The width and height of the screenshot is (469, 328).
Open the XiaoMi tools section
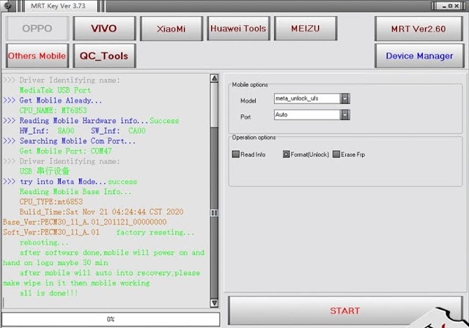tap(171, 29)
